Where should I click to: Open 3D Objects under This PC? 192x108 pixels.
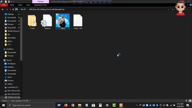[x=11, y=64]
